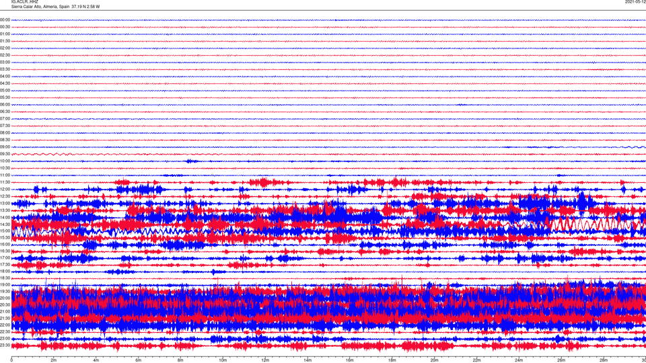
Task: Click the 14m axis tick label
Action: pos(308,360)
